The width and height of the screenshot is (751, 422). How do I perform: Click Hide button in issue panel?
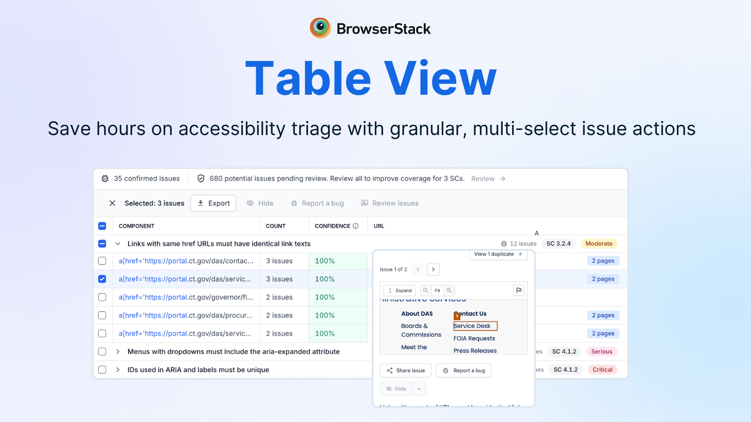(x=396, y=389)
